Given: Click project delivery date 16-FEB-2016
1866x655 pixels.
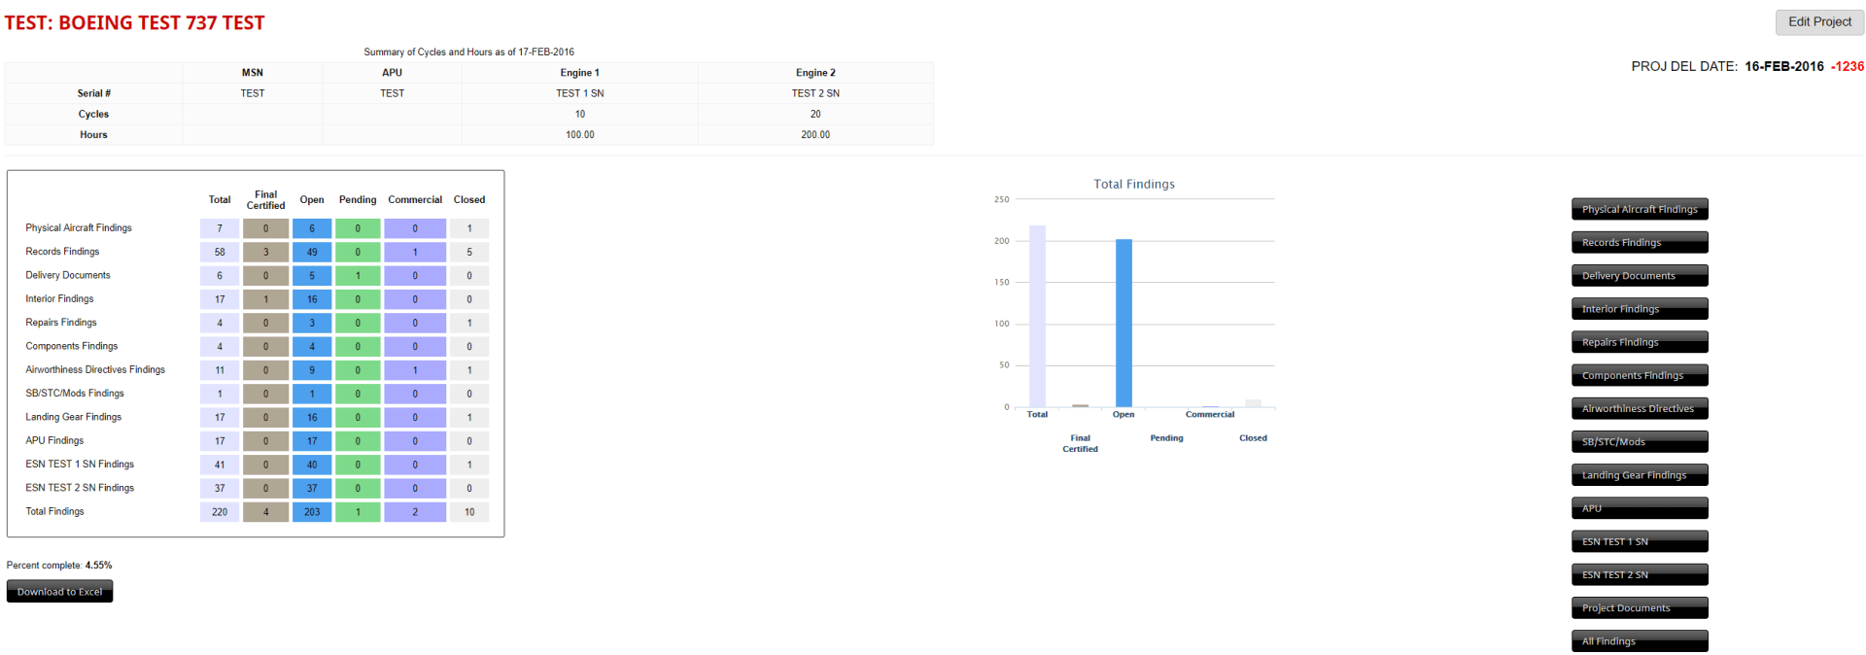Looking at the screenshot, I should [x=1784, y=66].
